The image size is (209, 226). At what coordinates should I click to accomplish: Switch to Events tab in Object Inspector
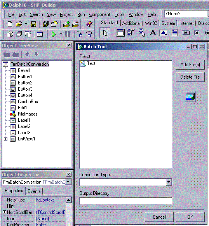(34, 191)
